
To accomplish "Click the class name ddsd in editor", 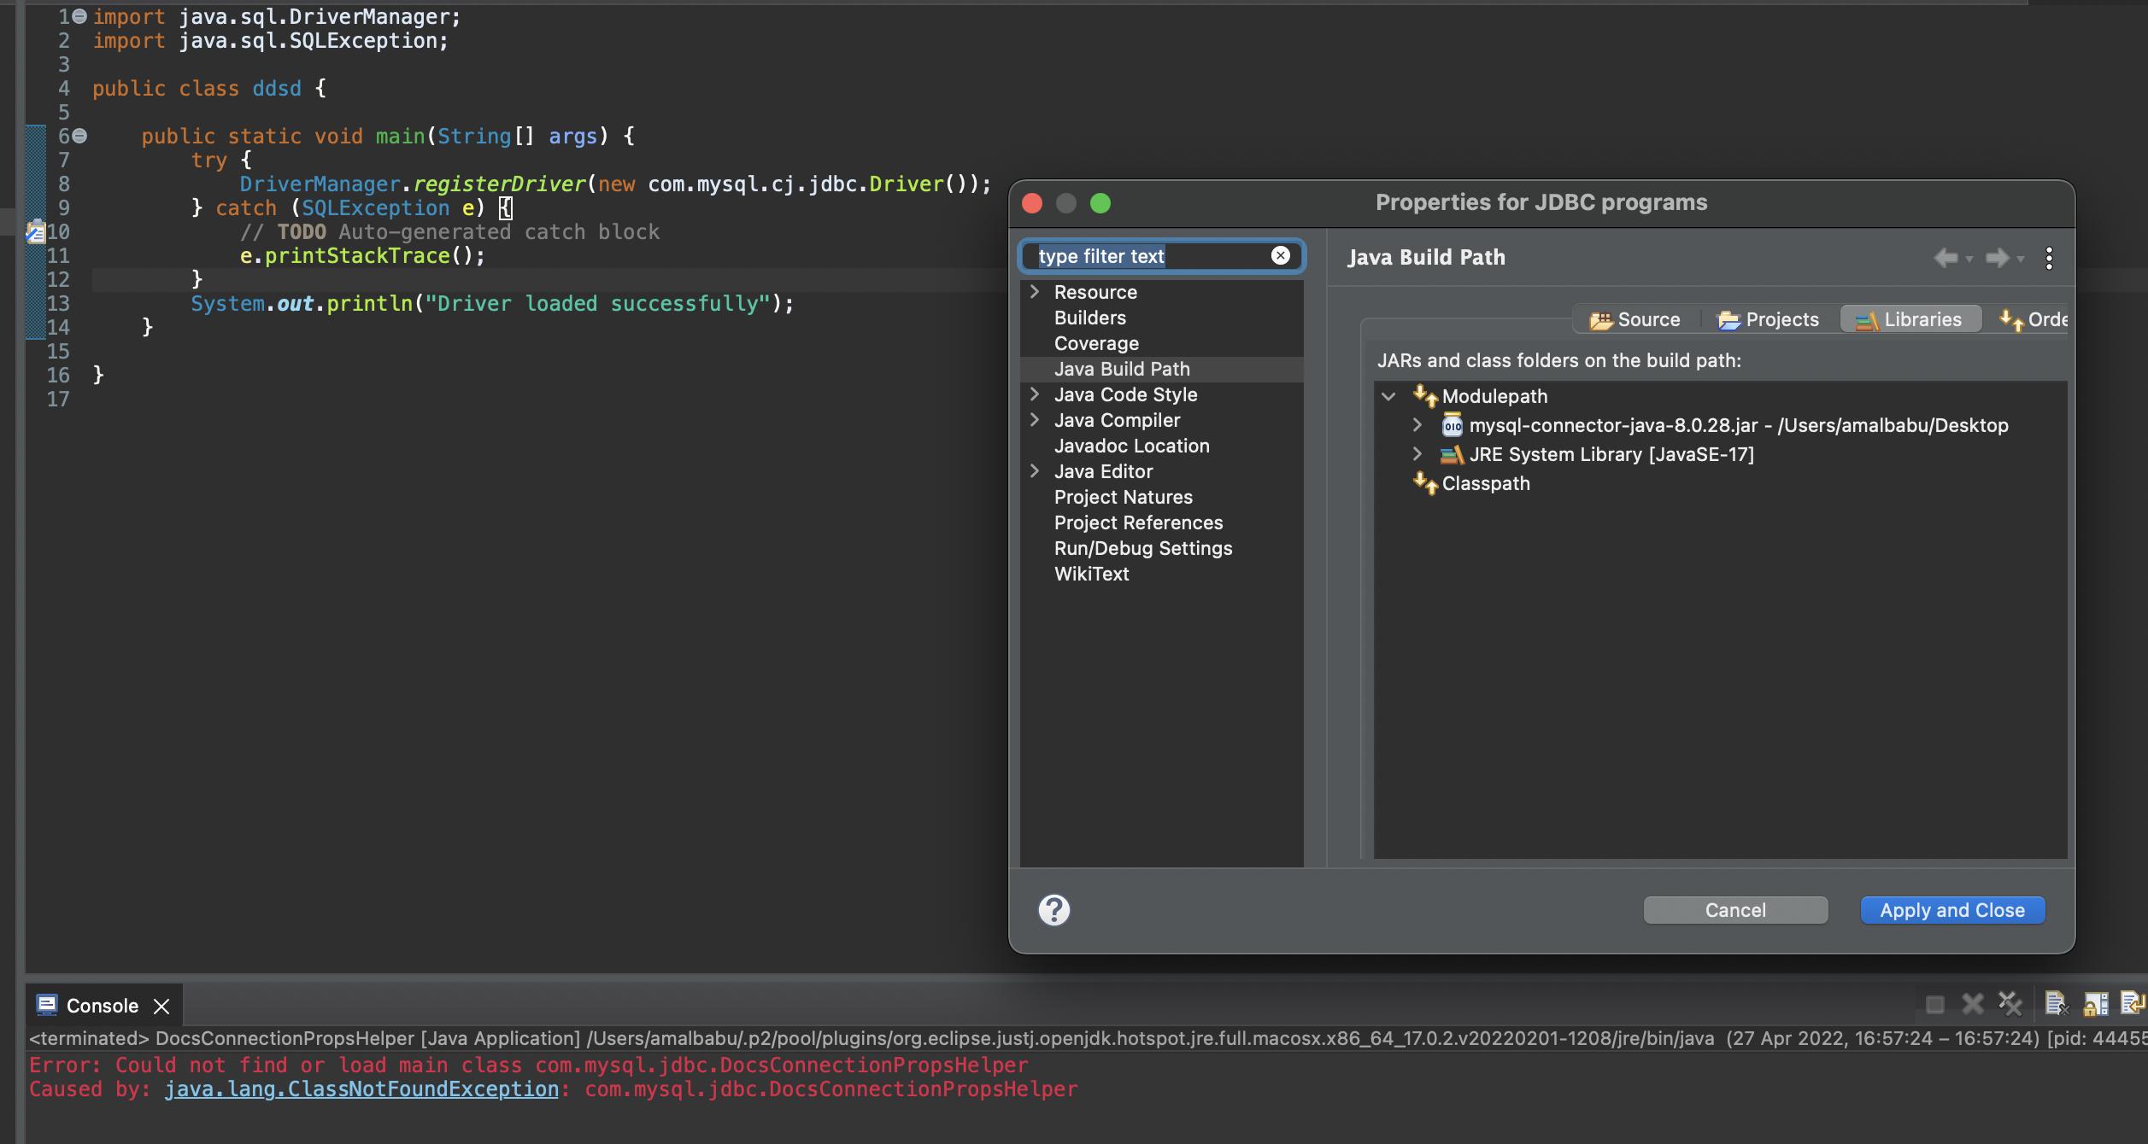I will point(277,89).
